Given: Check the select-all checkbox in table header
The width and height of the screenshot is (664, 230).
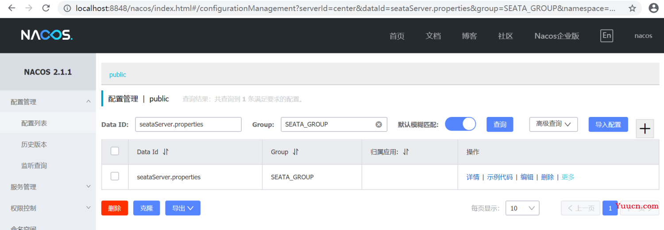Looking at the screenshot, I should [x=115, y=151].
